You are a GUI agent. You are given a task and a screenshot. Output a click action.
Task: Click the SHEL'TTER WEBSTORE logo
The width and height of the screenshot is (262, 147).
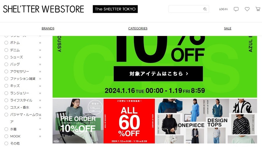pos(43,9)
